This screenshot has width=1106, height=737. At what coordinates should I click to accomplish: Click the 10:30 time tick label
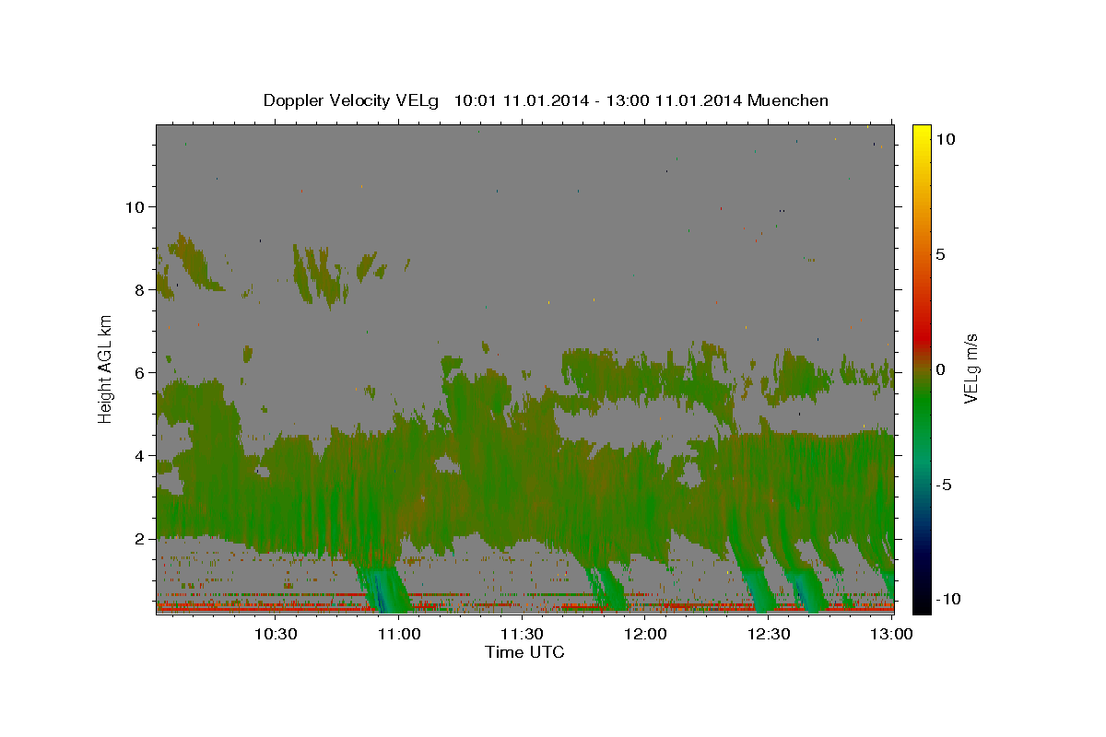276,634
